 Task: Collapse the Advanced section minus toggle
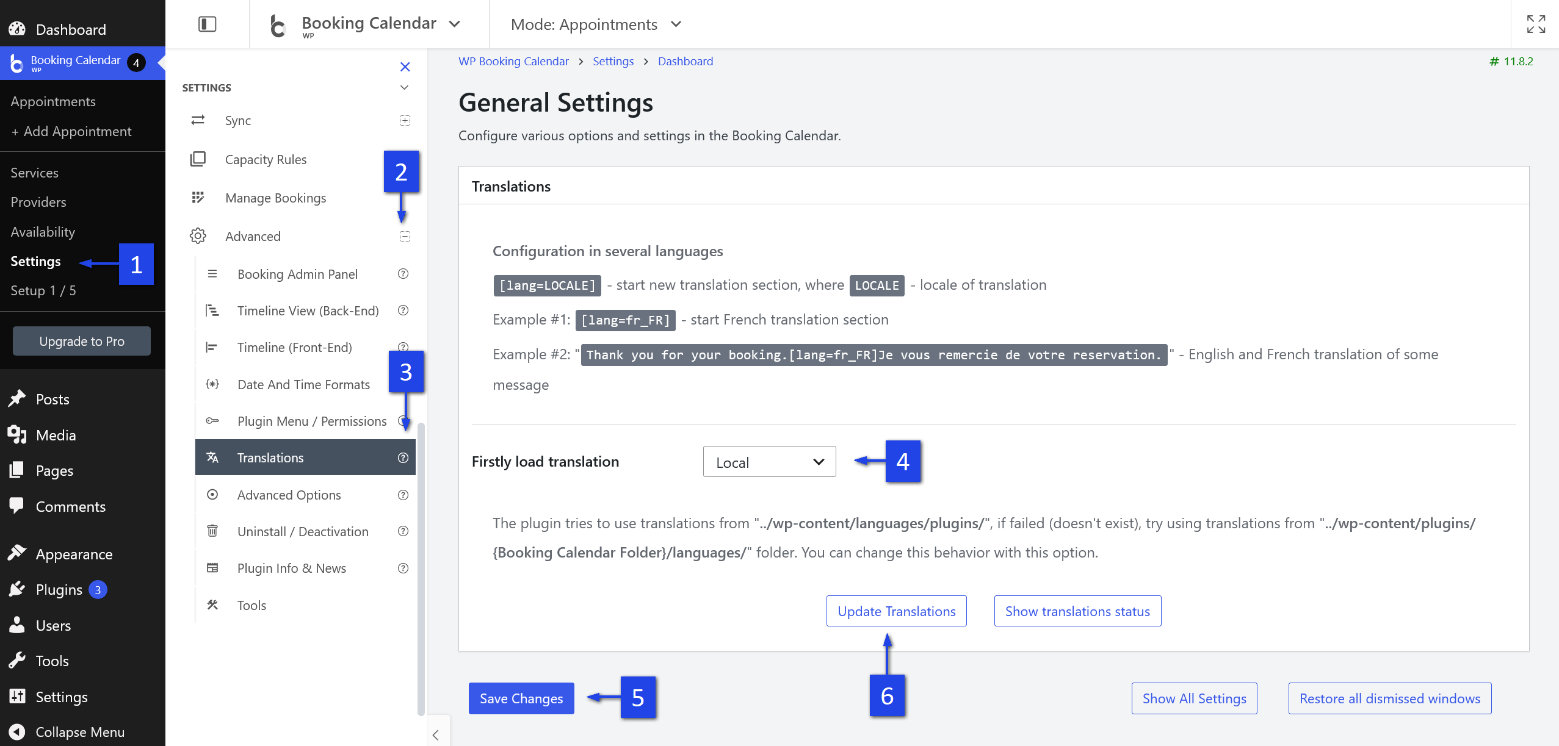pyautogui.click(x=405, y=236)
